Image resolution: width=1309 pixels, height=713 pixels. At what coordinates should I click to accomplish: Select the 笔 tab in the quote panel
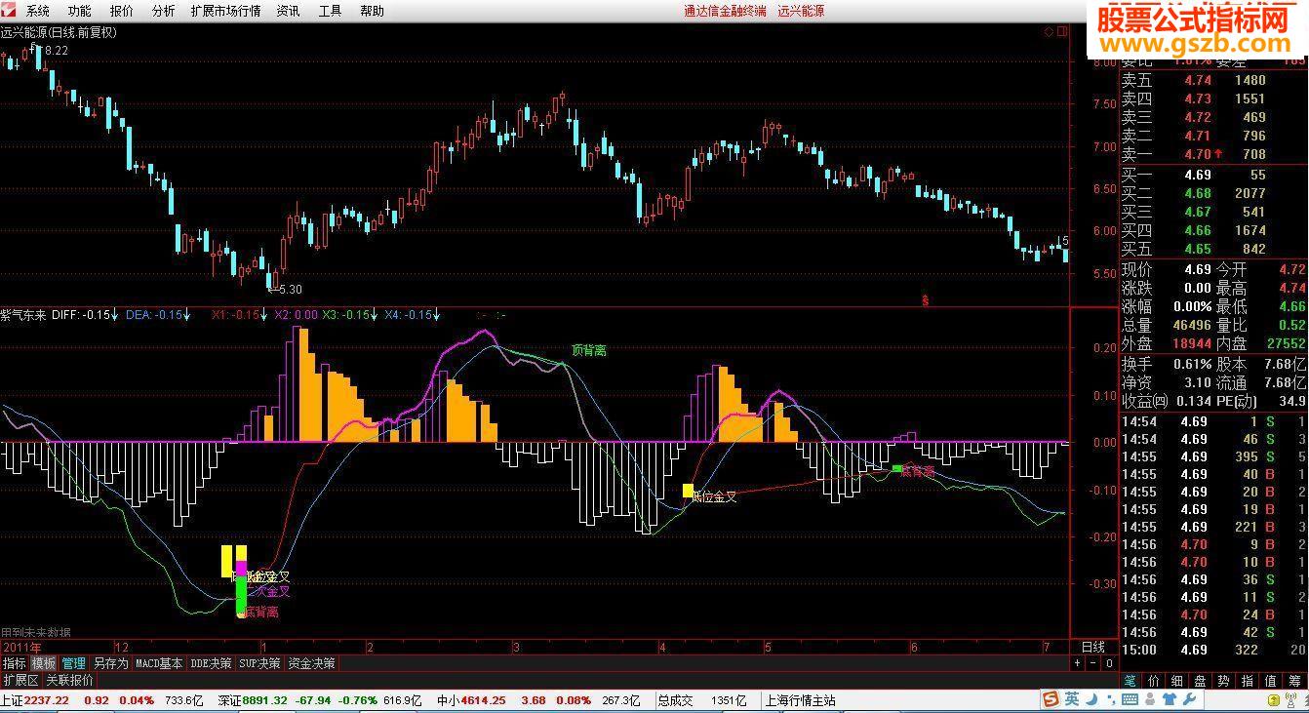point(1130,681)
